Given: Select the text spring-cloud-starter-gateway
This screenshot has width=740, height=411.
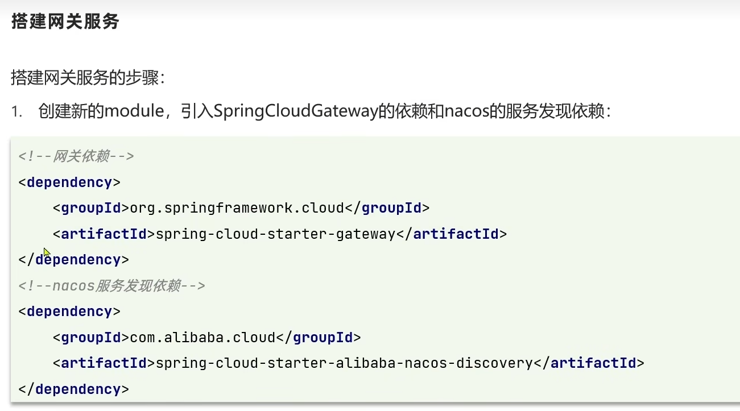Looking at the screenshot, I should (275, 234).
